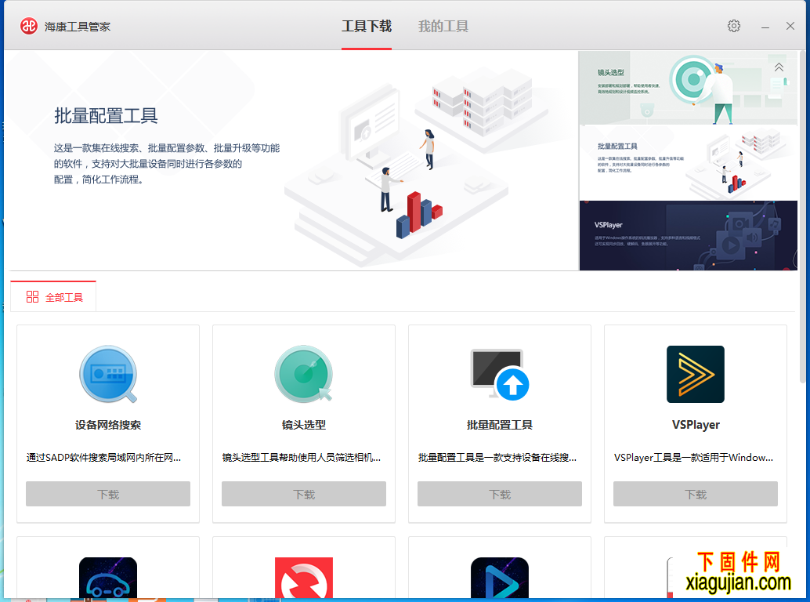The height and width of the screenshot is (602, 810).
Task: Click the 镜头选型 card title
Action: coord(304,425)
